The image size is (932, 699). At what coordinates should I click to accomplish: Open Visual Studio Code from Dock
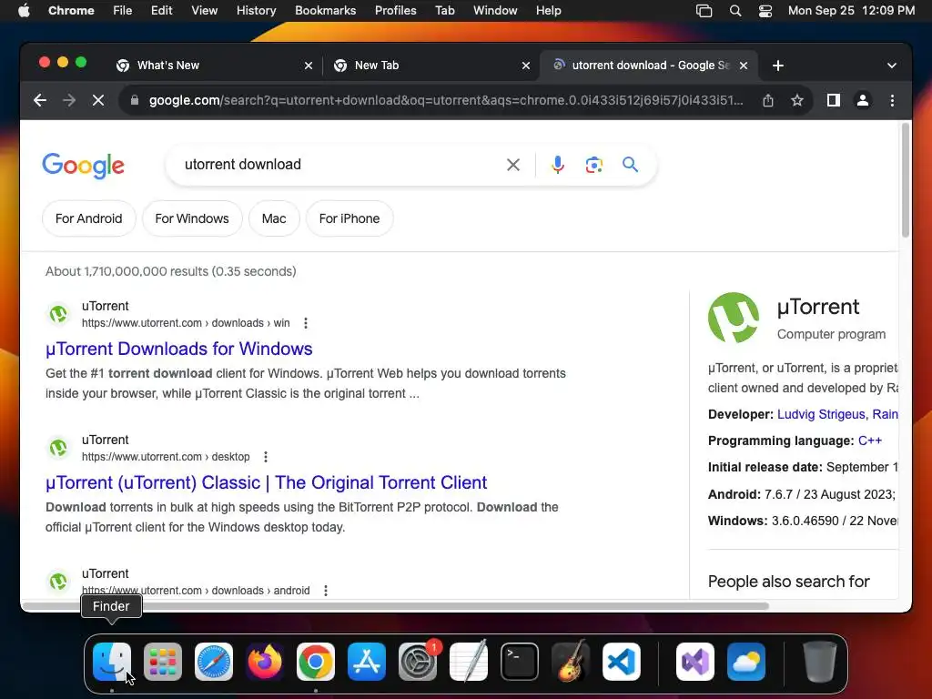[x=621, y=662]
